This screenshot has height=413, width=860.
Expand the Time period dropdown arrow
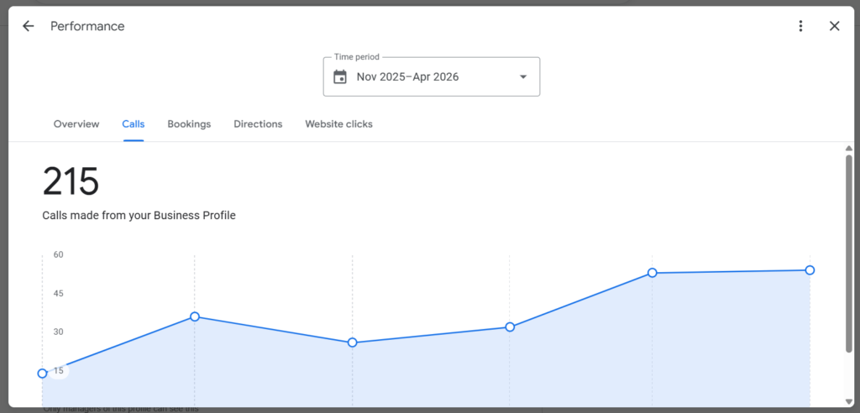(x=523, y=76)
